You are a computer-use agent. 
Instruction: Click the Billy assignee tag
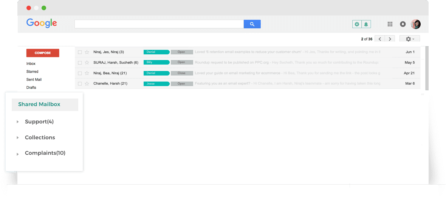point(157,62)
